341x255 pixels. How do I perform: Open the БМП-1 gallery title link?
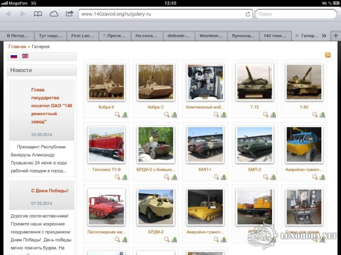pos(205,170)
